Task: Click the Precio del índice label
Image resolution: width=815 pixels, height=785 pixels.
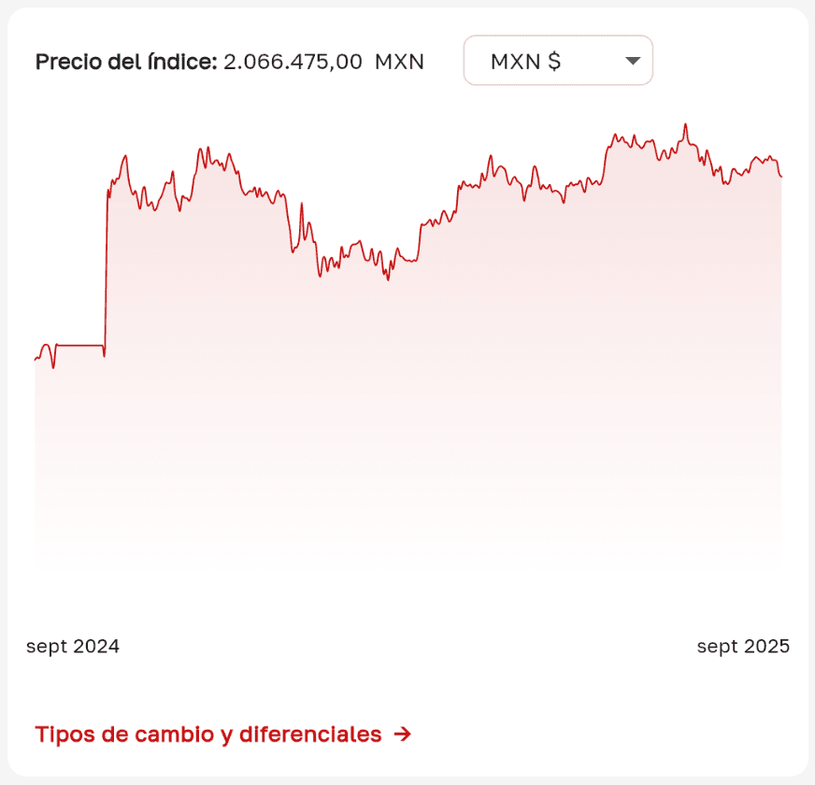Action: click(x=126, y=63)
